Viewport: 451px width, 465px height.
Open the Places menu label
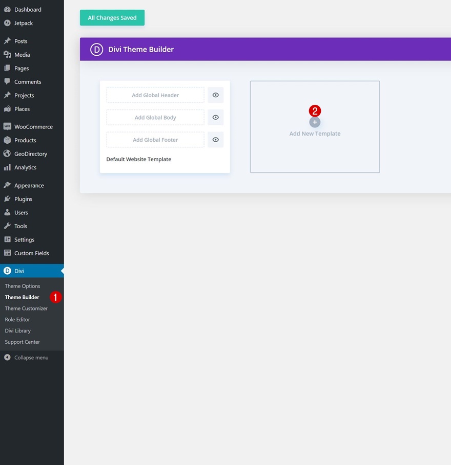[22, 109]
